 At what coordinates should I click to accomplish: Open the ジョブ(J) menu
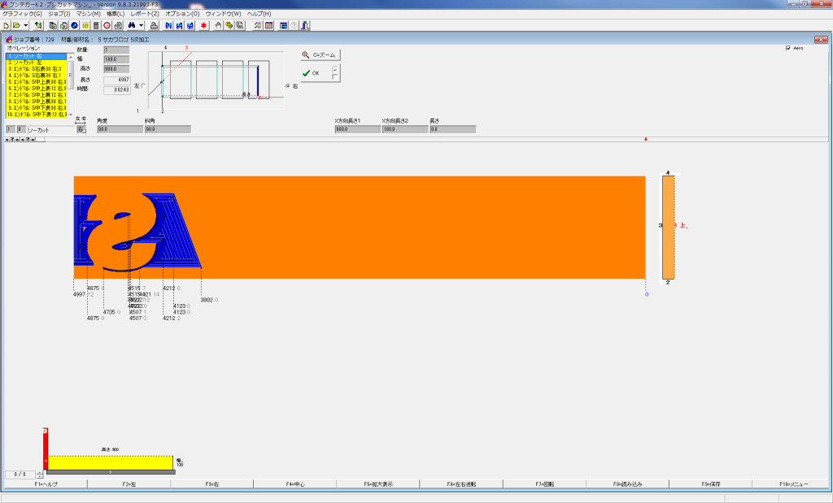[59, 14]
